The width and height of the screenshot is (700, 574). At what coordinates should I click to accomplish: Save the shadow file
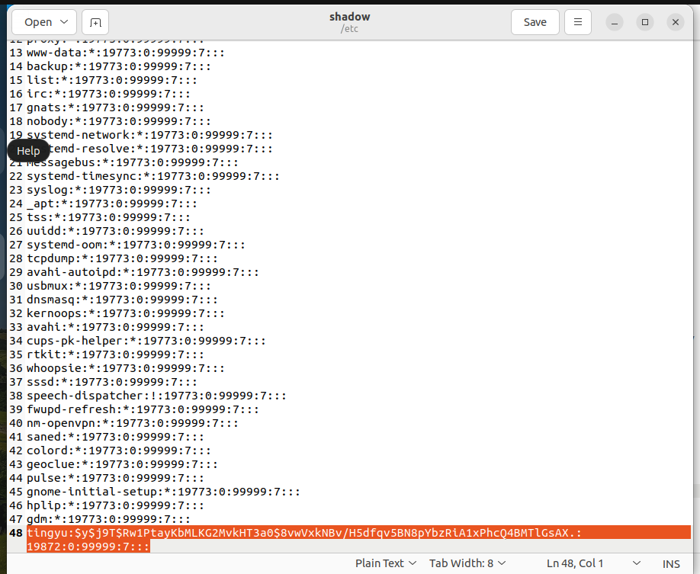[x=535, y=22]
